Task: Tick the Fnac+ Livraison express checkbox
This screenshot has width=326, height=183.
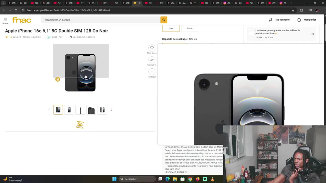Action: 251,34
